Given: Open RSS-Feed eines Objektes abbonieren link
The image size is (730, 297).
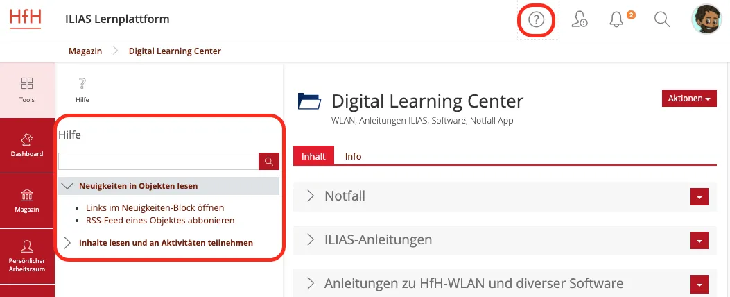Looking at the screenshot, I should pyautogui.click(x=160, y=220).
